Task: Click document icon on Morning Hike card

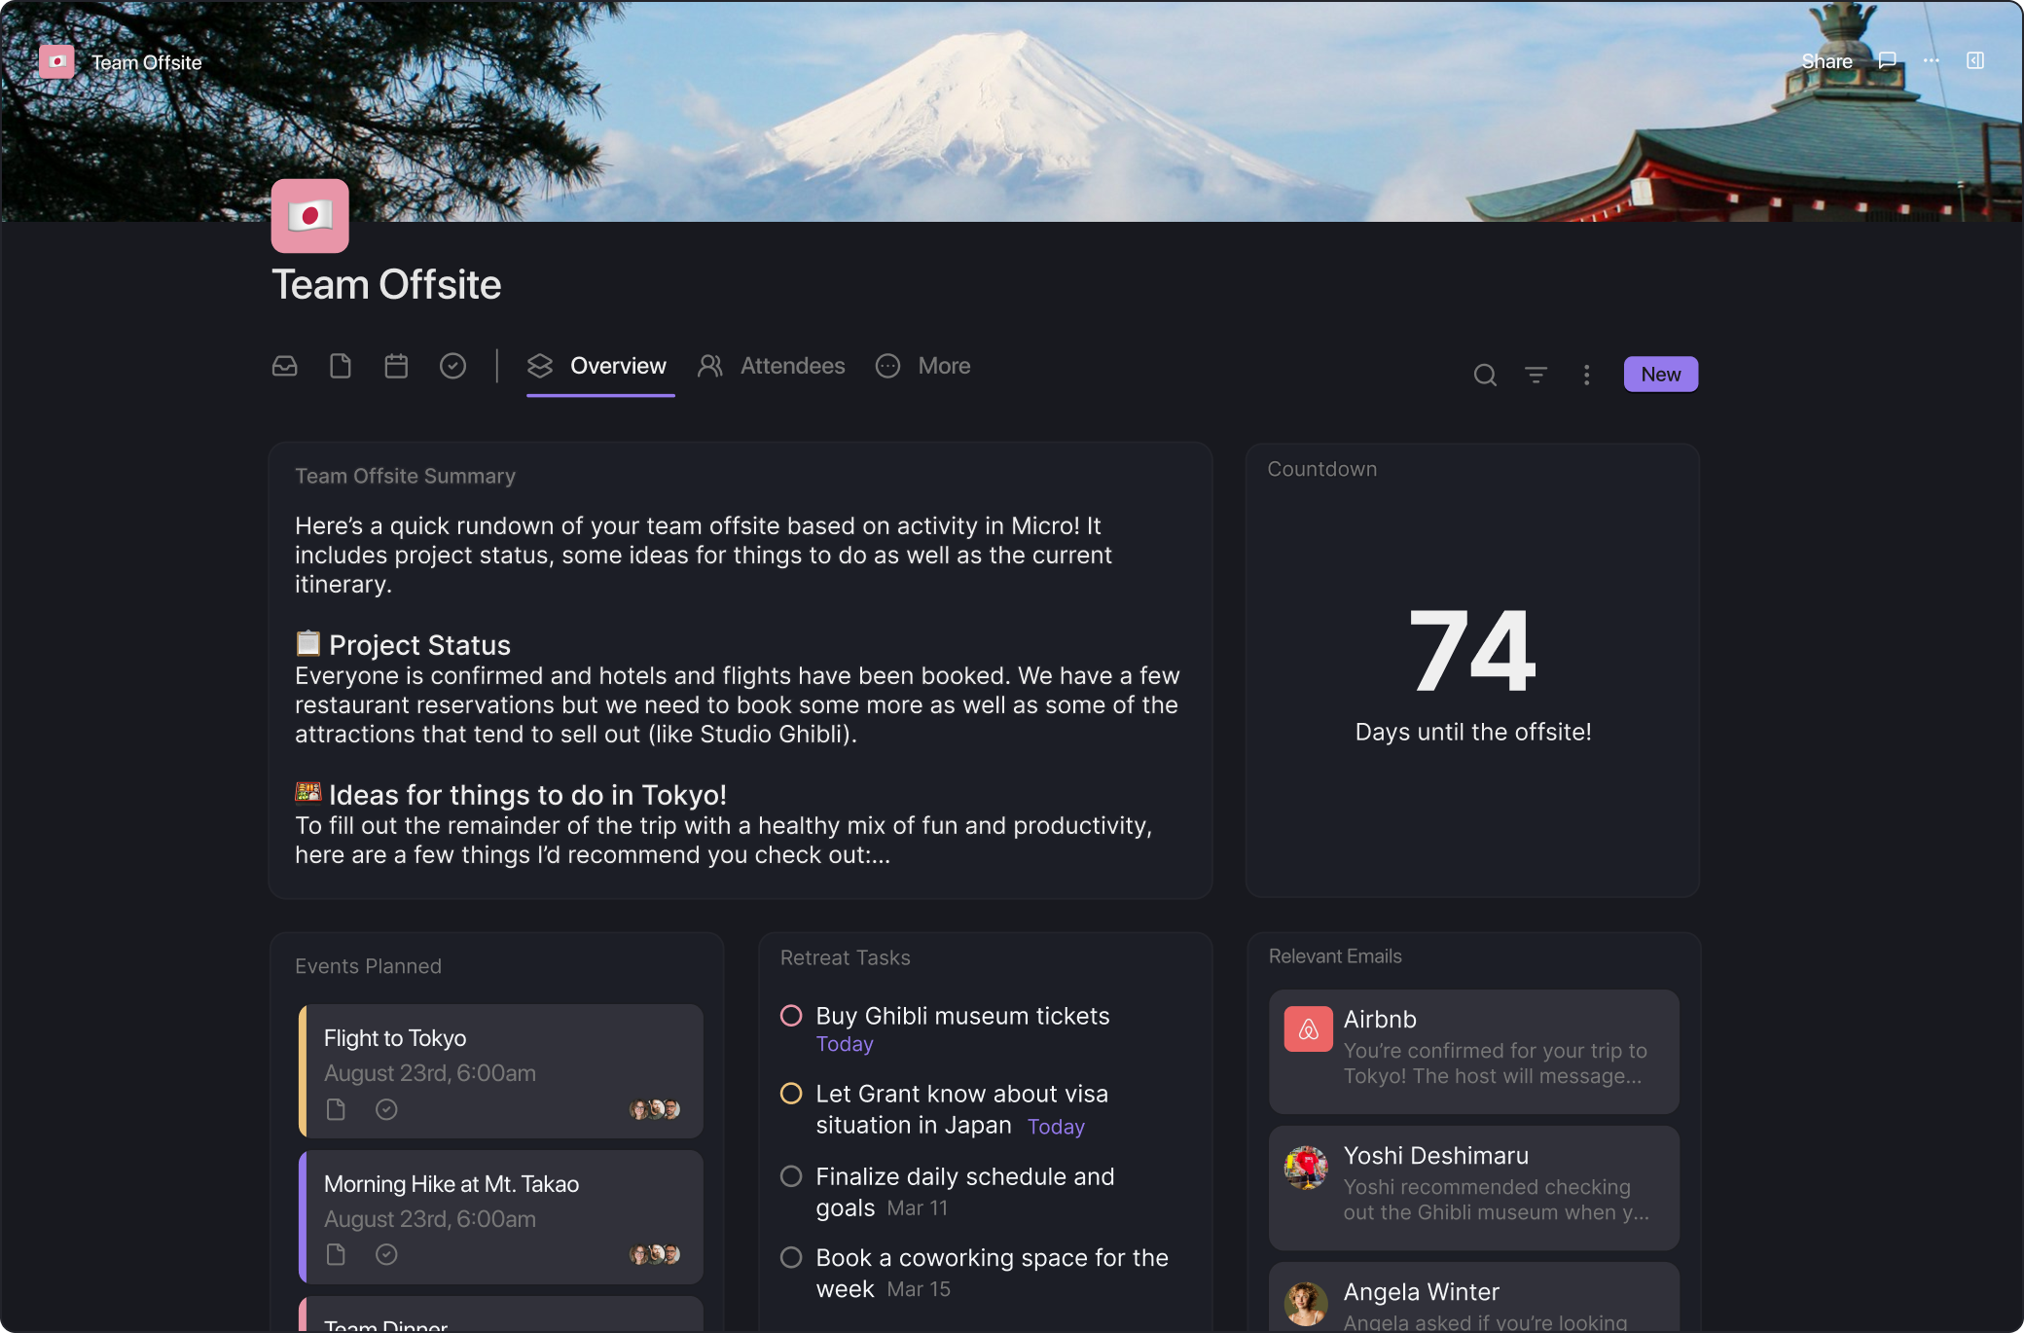Action: point(336,1254)
